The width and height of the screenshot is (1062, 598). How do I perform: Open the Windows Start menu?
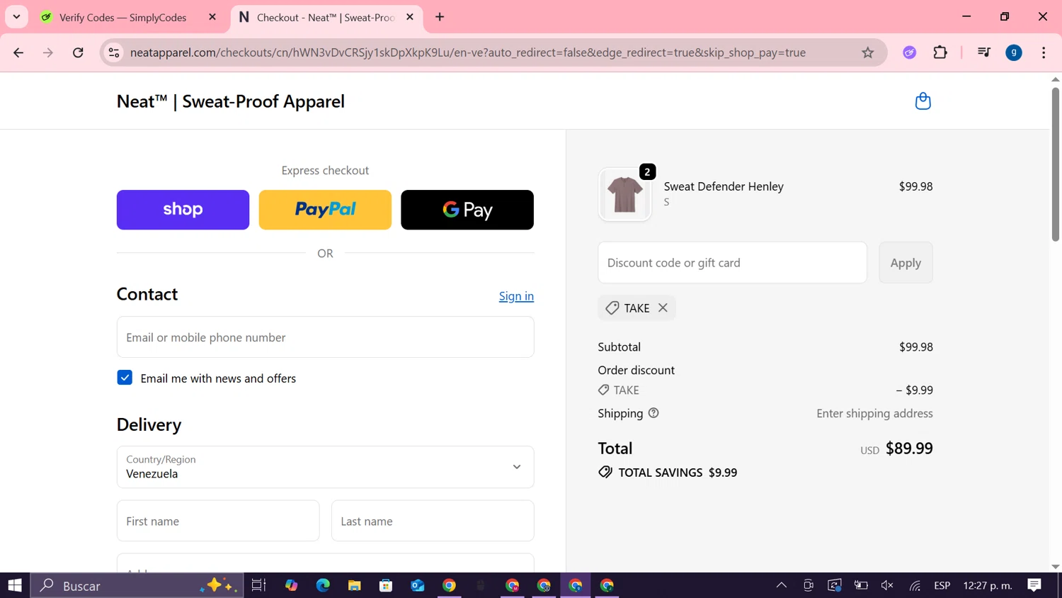click(x=15, y=585)
